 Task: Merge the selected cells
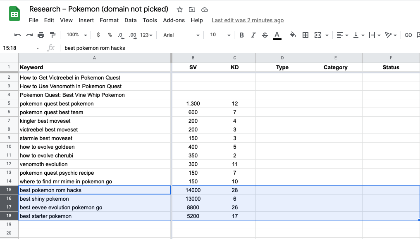pyautogui.click(x=318, y=35)
